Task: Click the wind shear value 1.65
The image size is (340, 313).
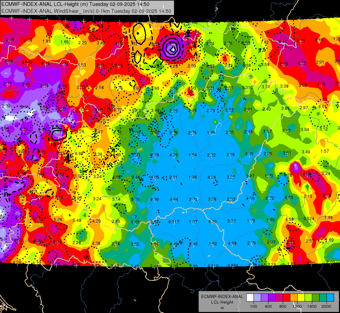Action: pos(65,42)
